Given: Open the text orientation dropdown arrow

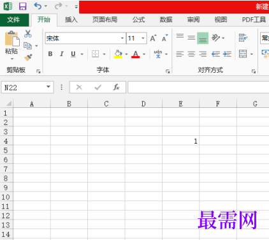Looking at the screenshot, I should tap(223, 38).
